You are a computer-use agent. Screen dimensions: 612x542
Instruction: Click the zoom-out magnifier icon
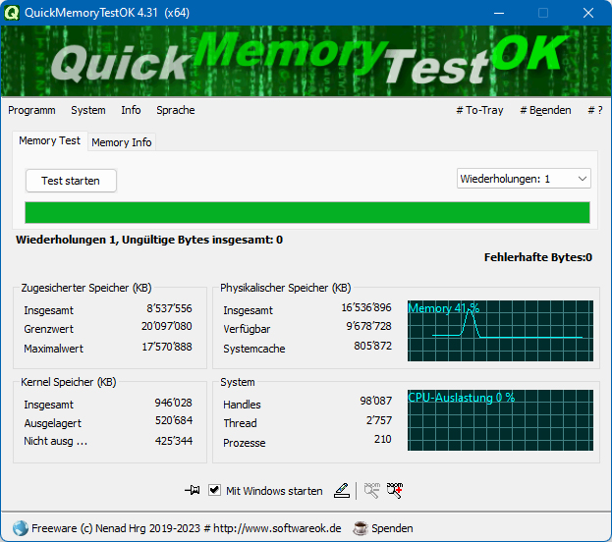pyautogui.click(x=371, y=490)
